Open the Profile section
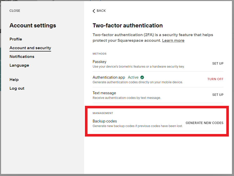This screenshot has width=234, height=176. click(x=16, y=39)
